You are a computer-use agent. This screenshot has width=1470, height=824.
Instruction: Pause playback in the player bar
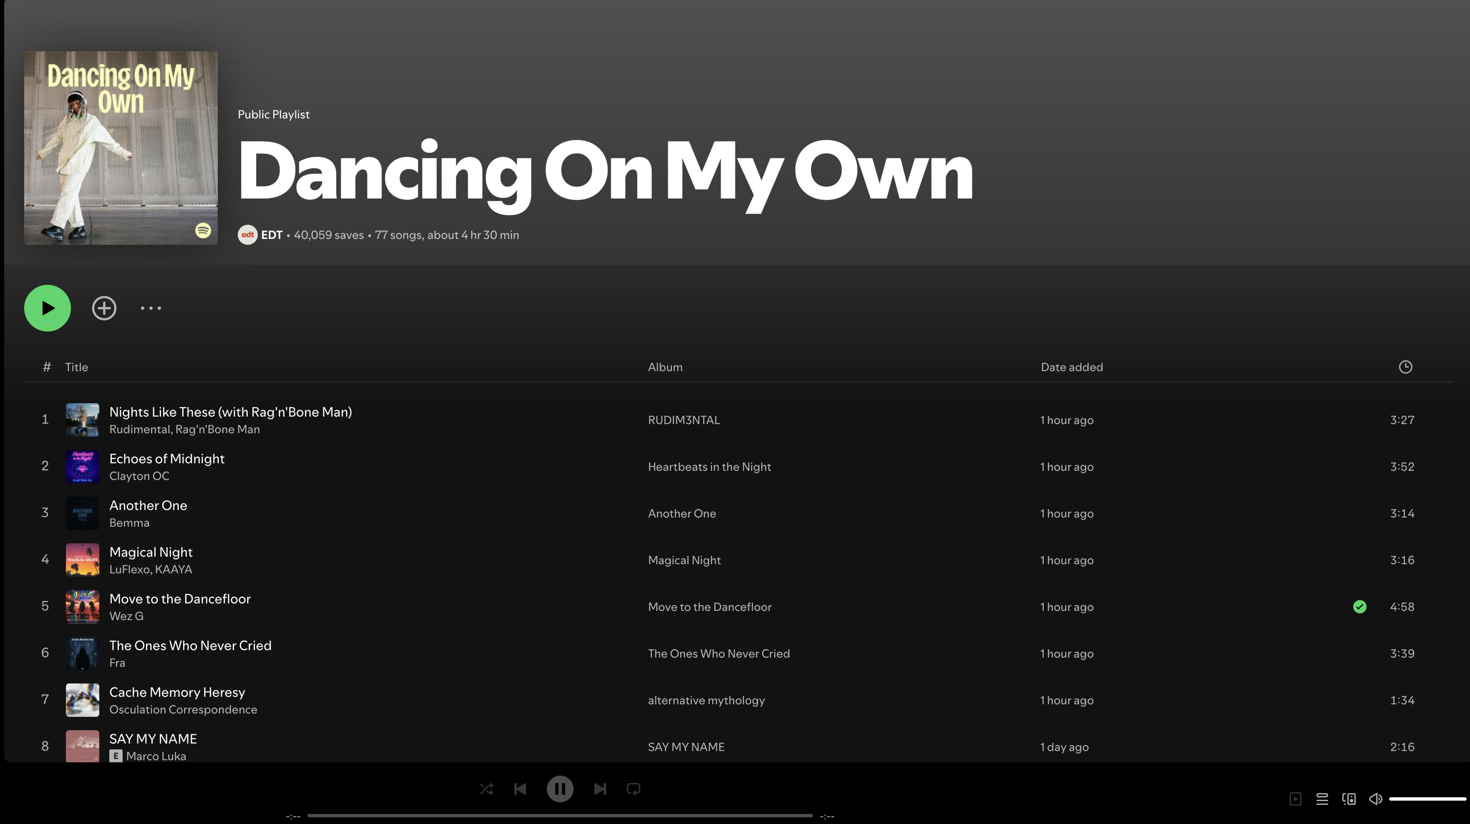coord(560,789)
